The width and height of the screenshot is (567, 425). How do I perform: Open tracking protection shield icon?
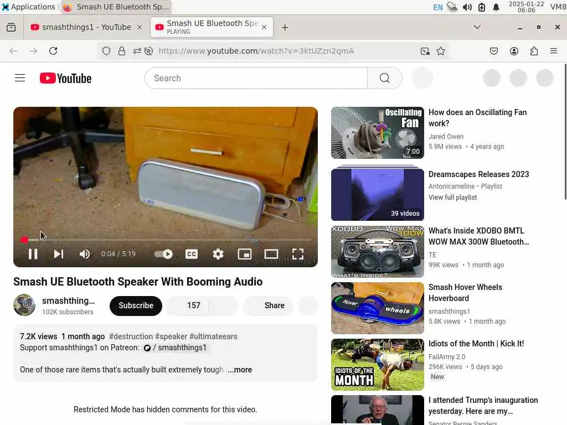[x=106, y=51]
